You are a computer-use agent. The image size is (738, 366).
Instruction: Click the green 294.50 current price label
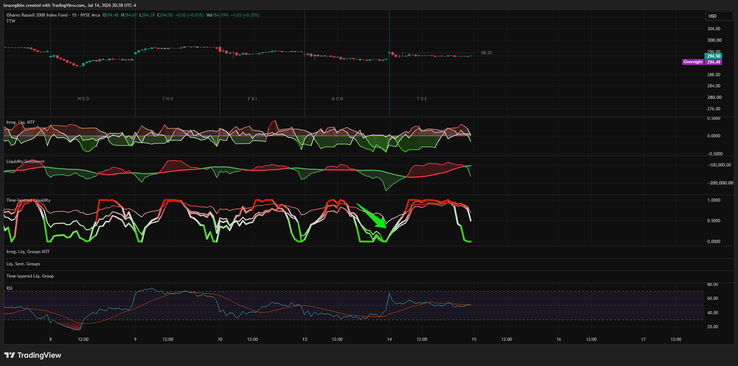[x=713, y=56]
